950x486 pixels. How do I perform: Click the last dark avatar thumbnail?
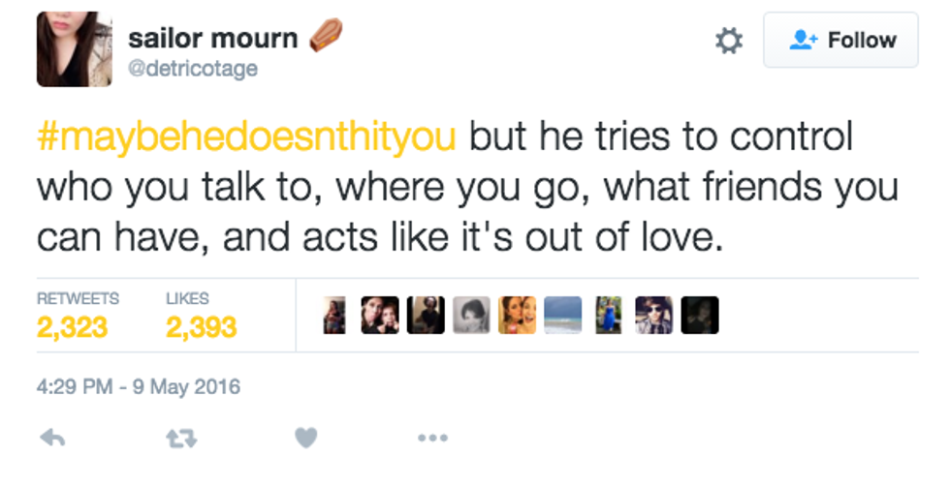click(x=699, y=316)
